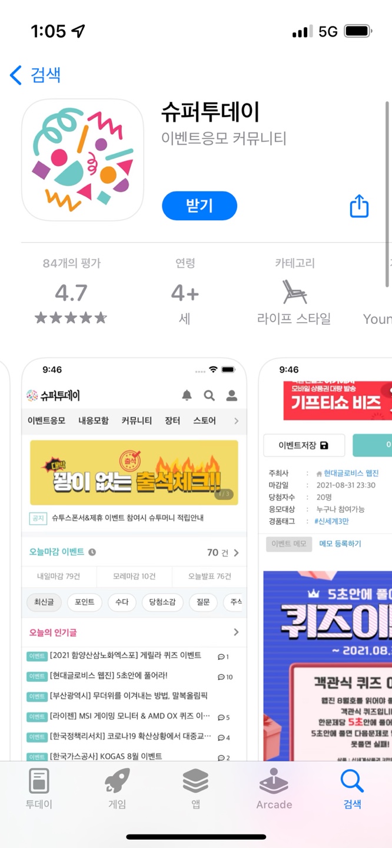Download the app with the 받기 button
The image size is (392, 848).
point(200,206)
